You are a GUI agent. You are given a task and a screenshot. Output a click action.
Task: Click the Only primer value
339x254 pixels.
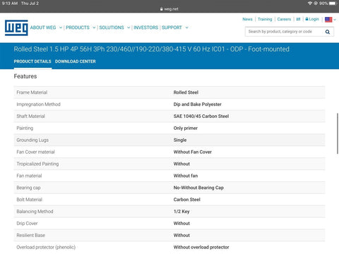coord(185,128)
